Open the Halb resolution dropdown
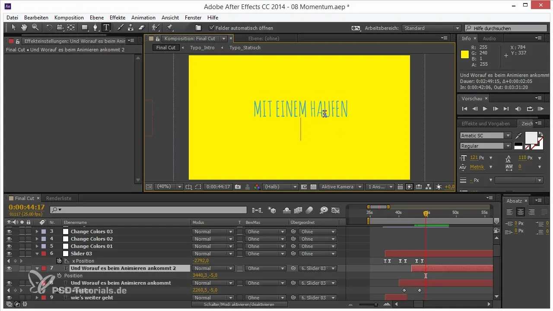The height and width of the screenshot is (311, 553). 280,187
